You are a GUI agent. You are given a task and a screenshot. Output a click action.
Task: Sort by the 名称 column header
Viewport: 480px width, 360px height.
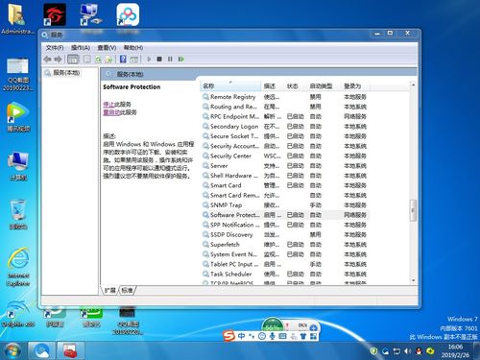(230, 86)
